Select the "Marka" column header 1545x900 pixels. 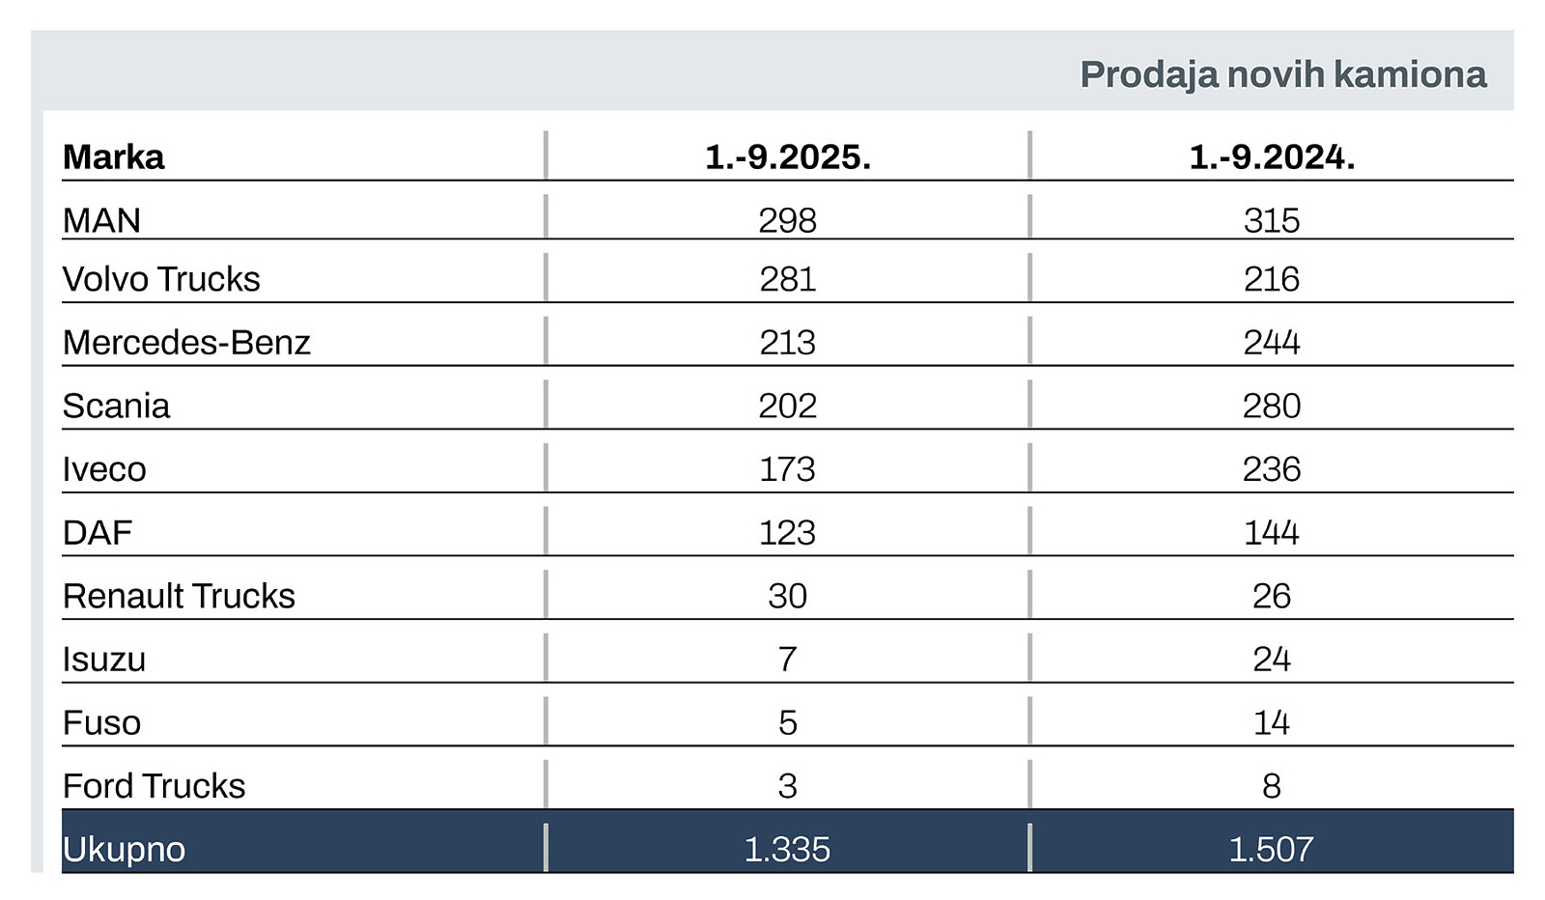[x=114, y=157]
